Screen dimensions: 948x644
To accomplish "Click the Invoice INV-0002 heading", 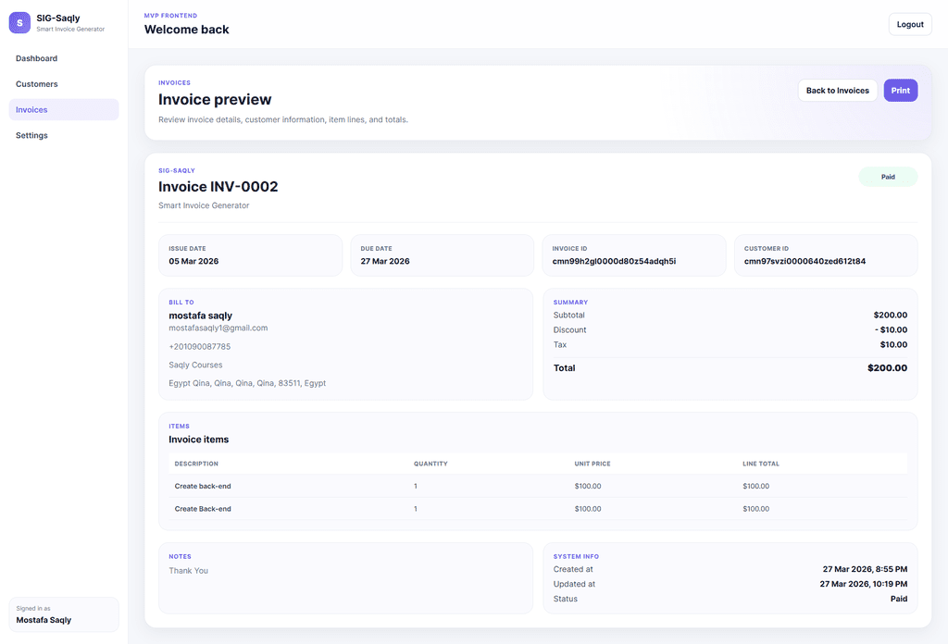I will [x=218, y=187].
